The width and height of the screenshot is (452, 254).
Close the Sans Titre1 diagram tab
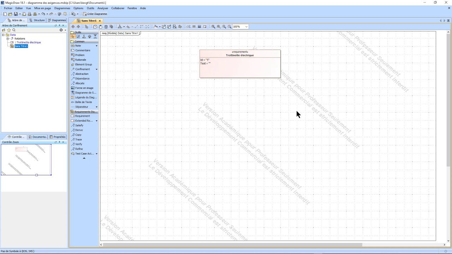(100, 21)
